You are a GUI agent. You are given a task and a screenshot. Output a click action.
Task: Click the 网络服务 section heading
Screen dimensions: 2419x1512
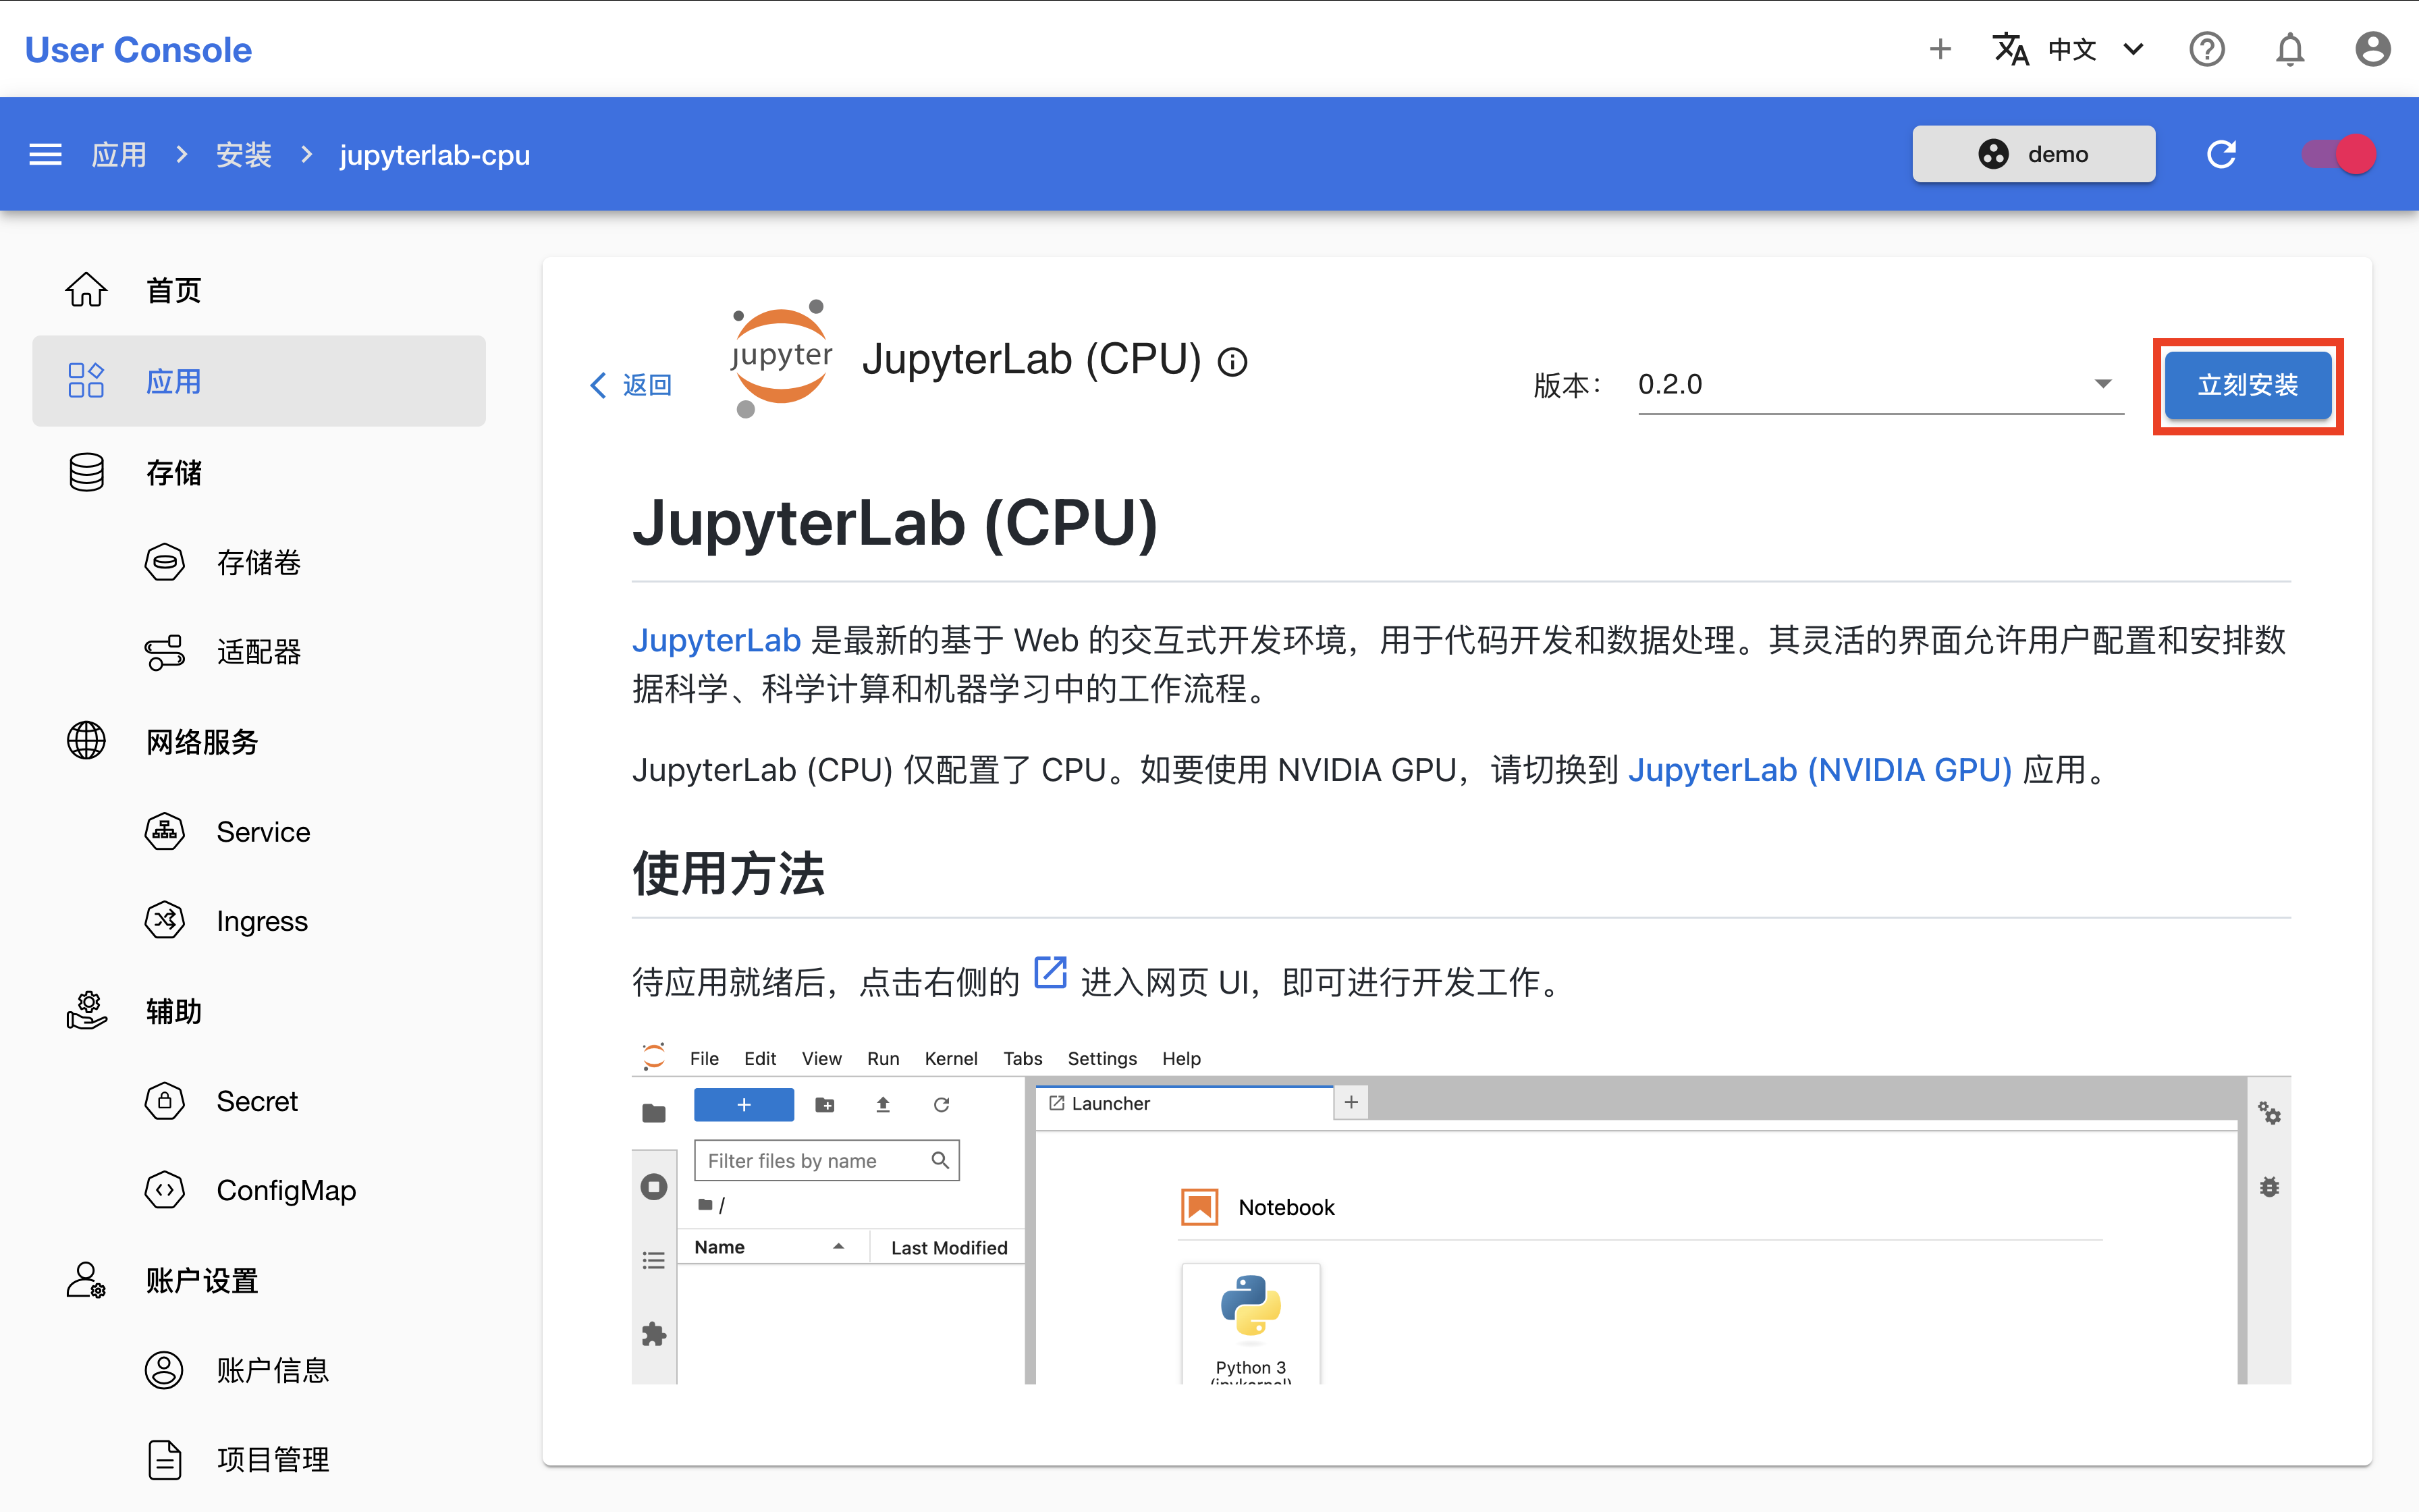tap(202, 741)
